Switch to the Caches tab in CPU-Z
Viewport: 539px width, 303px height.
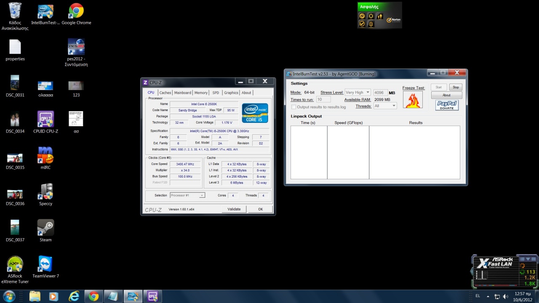(x=165, y=93)
